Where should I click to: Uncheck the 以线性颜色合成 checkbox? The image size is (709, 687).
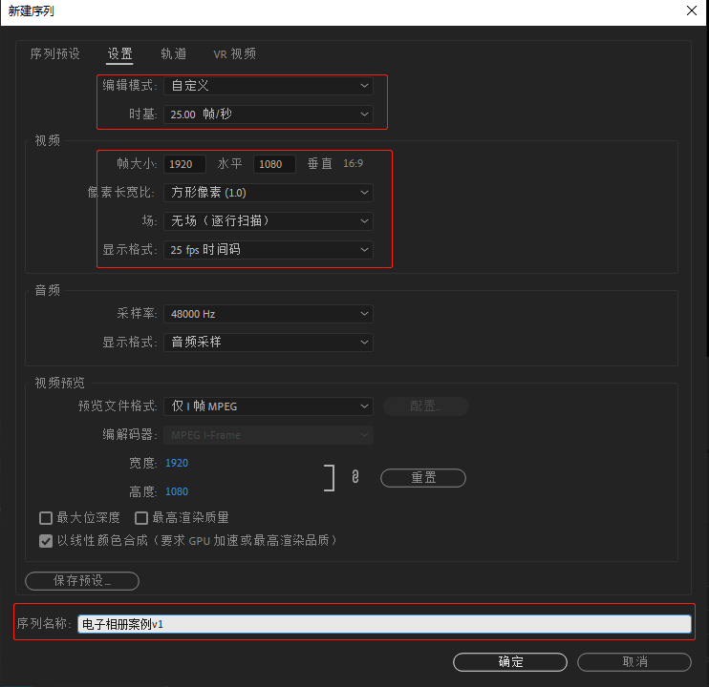(x=46, y=541)
